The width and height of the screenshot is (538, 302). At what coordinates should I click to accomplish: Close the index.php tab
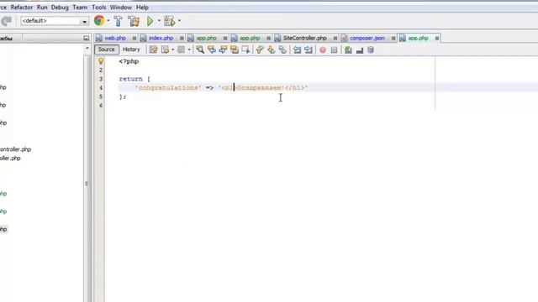tap(182, 39)
